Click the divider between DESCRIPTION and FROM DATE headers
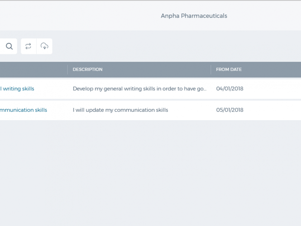Viewport: 301px width, 226px height. pyautogui.click(x=211, y=70)
